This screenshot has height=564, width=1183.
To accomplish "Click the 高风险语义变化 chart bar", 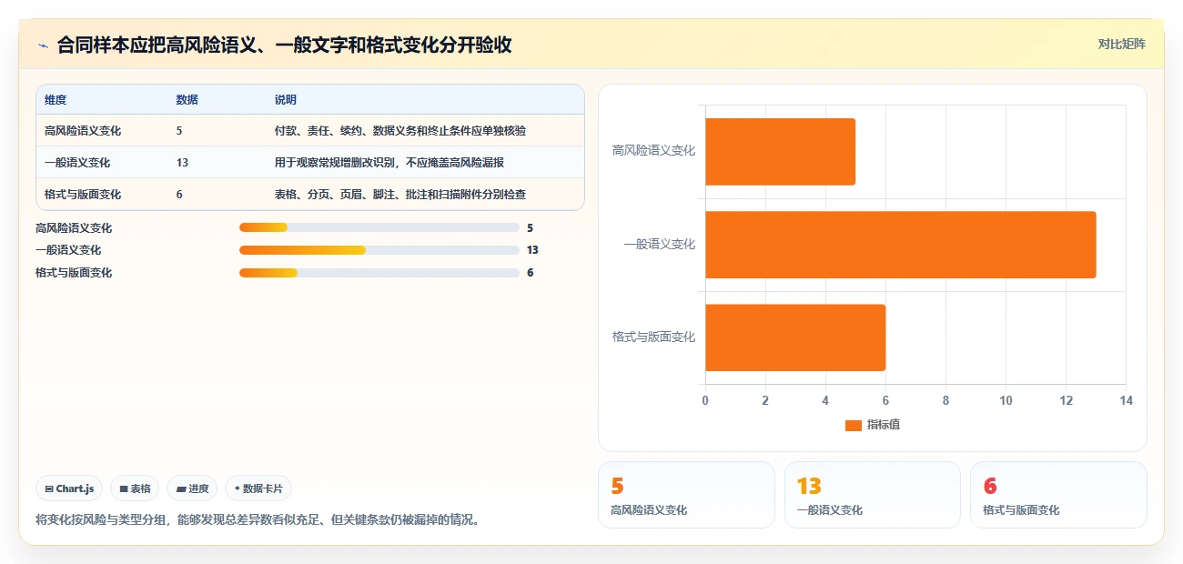I will point(780,152).
